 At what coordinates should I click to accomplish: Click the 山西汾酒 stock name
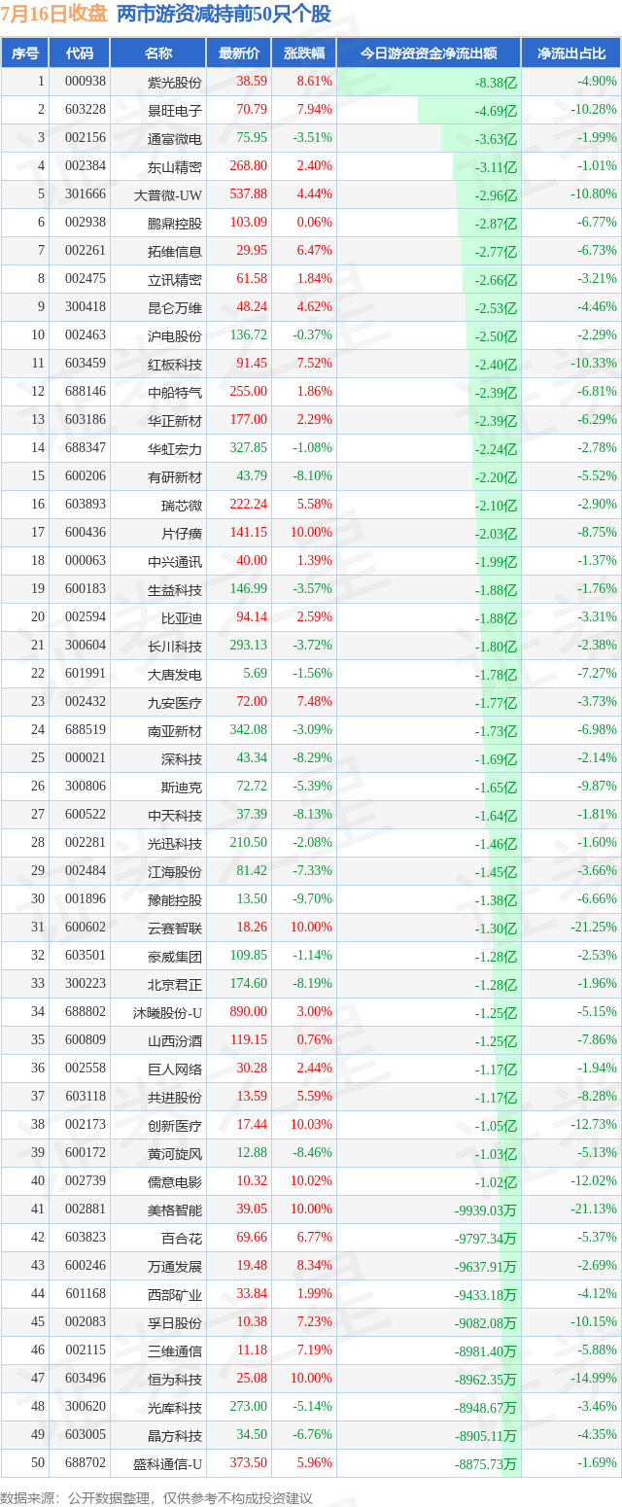click(x=175, y=1040)
